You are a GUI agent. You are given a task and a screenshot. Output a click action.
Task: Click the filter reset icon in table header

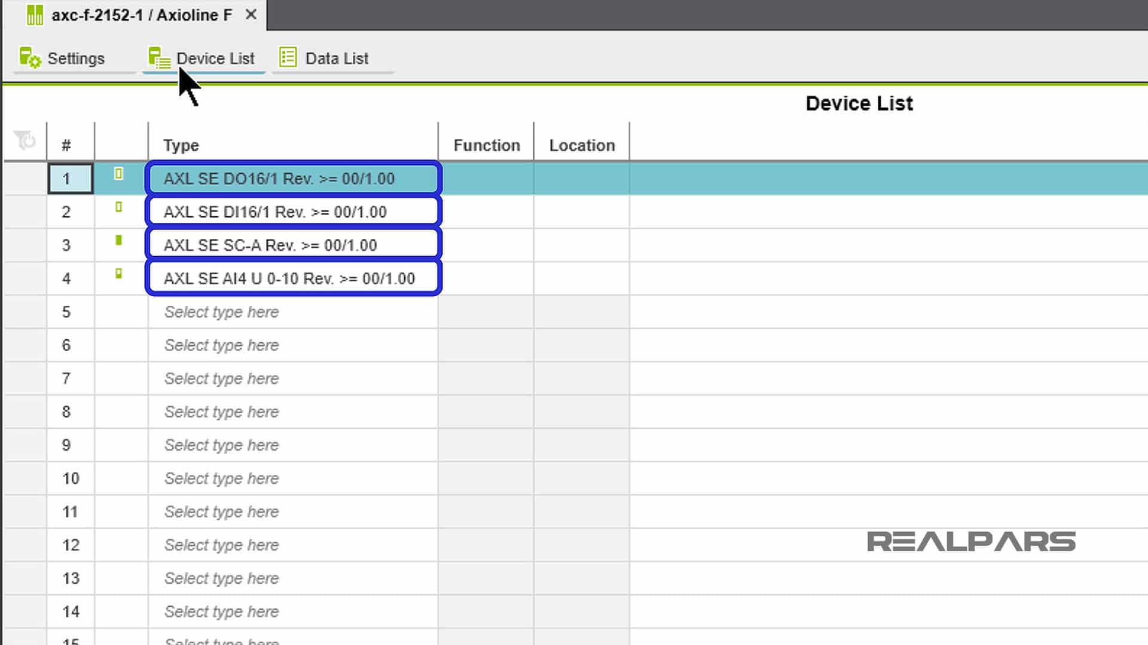tap(25, 140)
